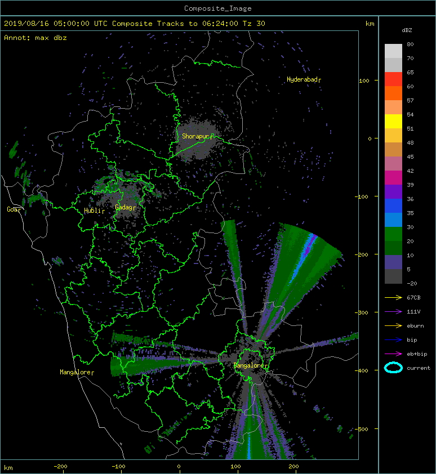Click the 0 tick on vertical axis

point(370,138)
